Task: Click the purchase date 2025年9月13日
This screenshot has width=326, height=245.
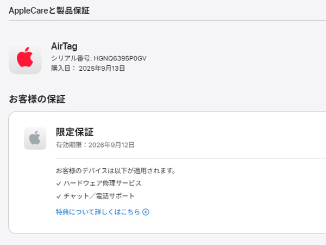Action: click(x=102, y=69)
